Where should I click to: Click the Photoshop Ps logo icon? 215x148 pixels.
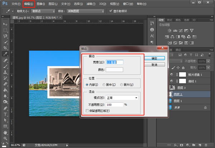coord(5,4)
